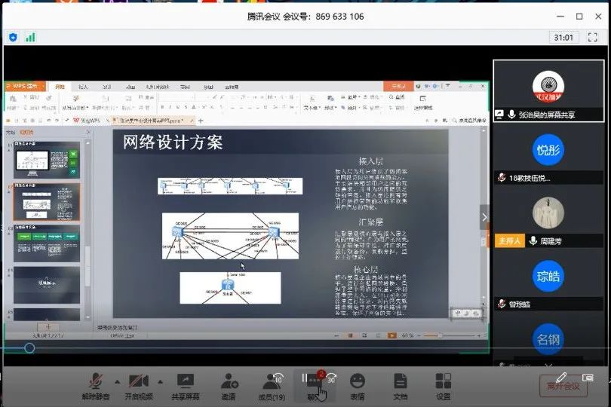Open the 成员(19) members list
This screenshot has height=407, width=611.
point(272,382)
